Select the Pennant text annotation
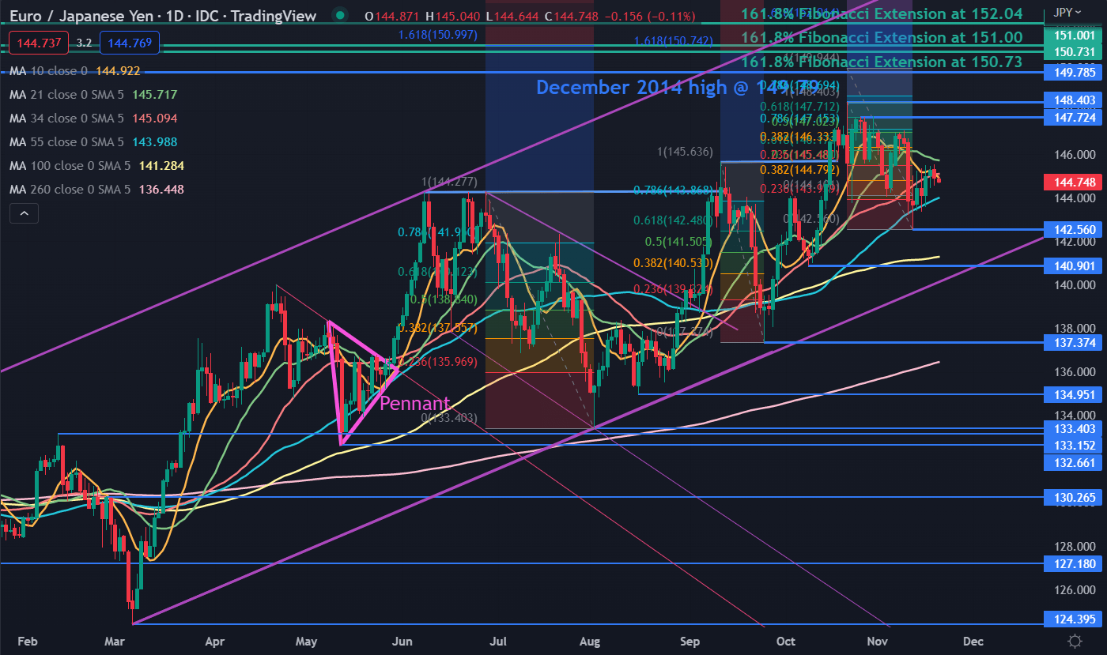 click(x=415, y=404)
